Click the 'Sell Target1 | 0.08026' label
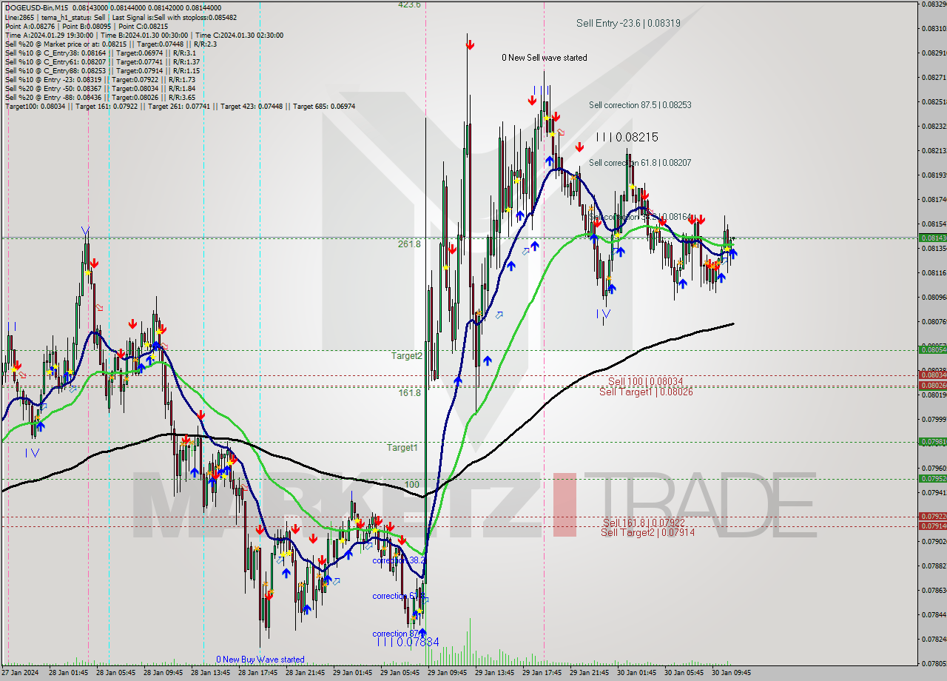The width and height of the screenshot is (947, 681). tap(646, 392)
